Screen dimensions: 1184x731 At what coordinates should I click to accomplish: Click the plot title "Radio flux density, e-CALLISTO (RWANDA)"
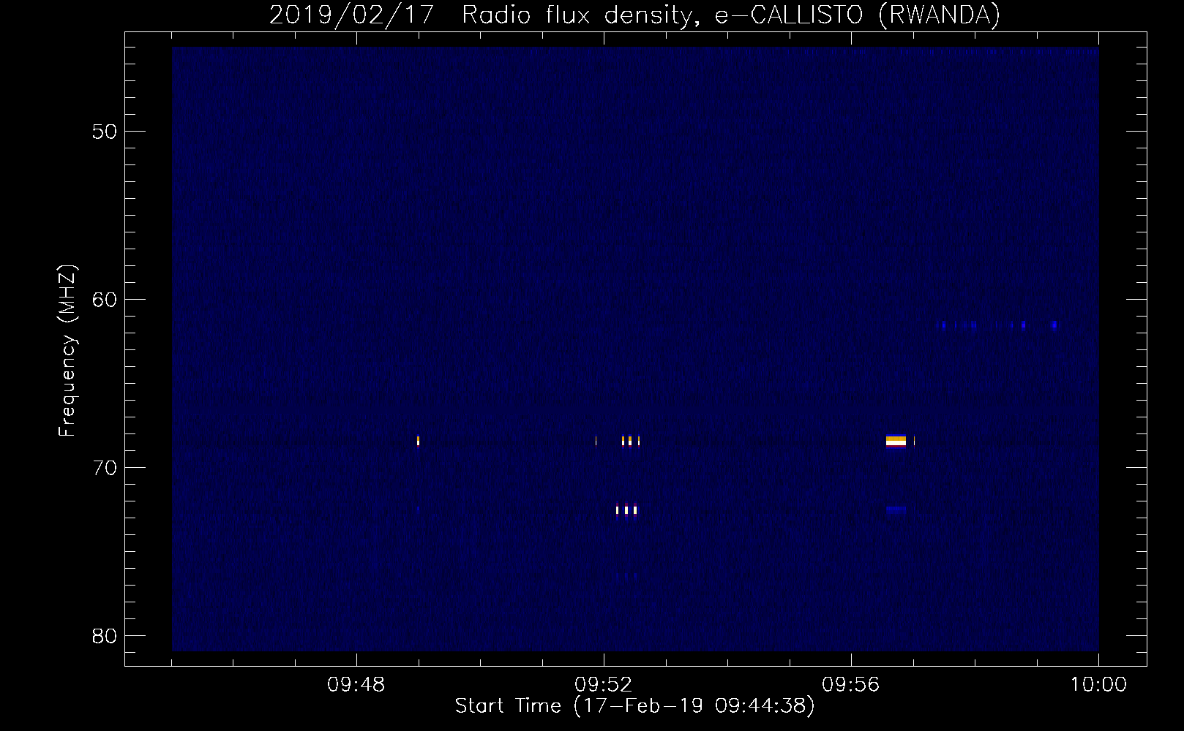pyautogui.click(x=731, y=15)
